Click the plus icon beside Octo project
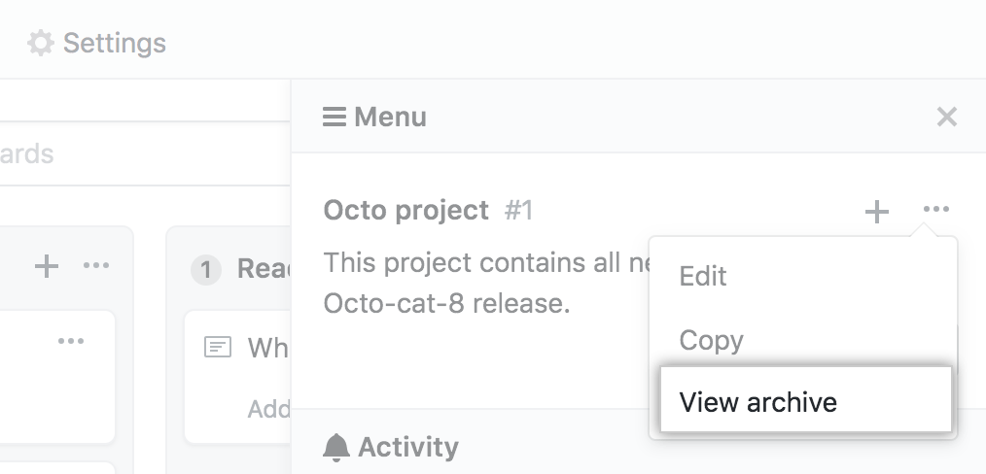The image size is (986, 474). coord(877,212)
